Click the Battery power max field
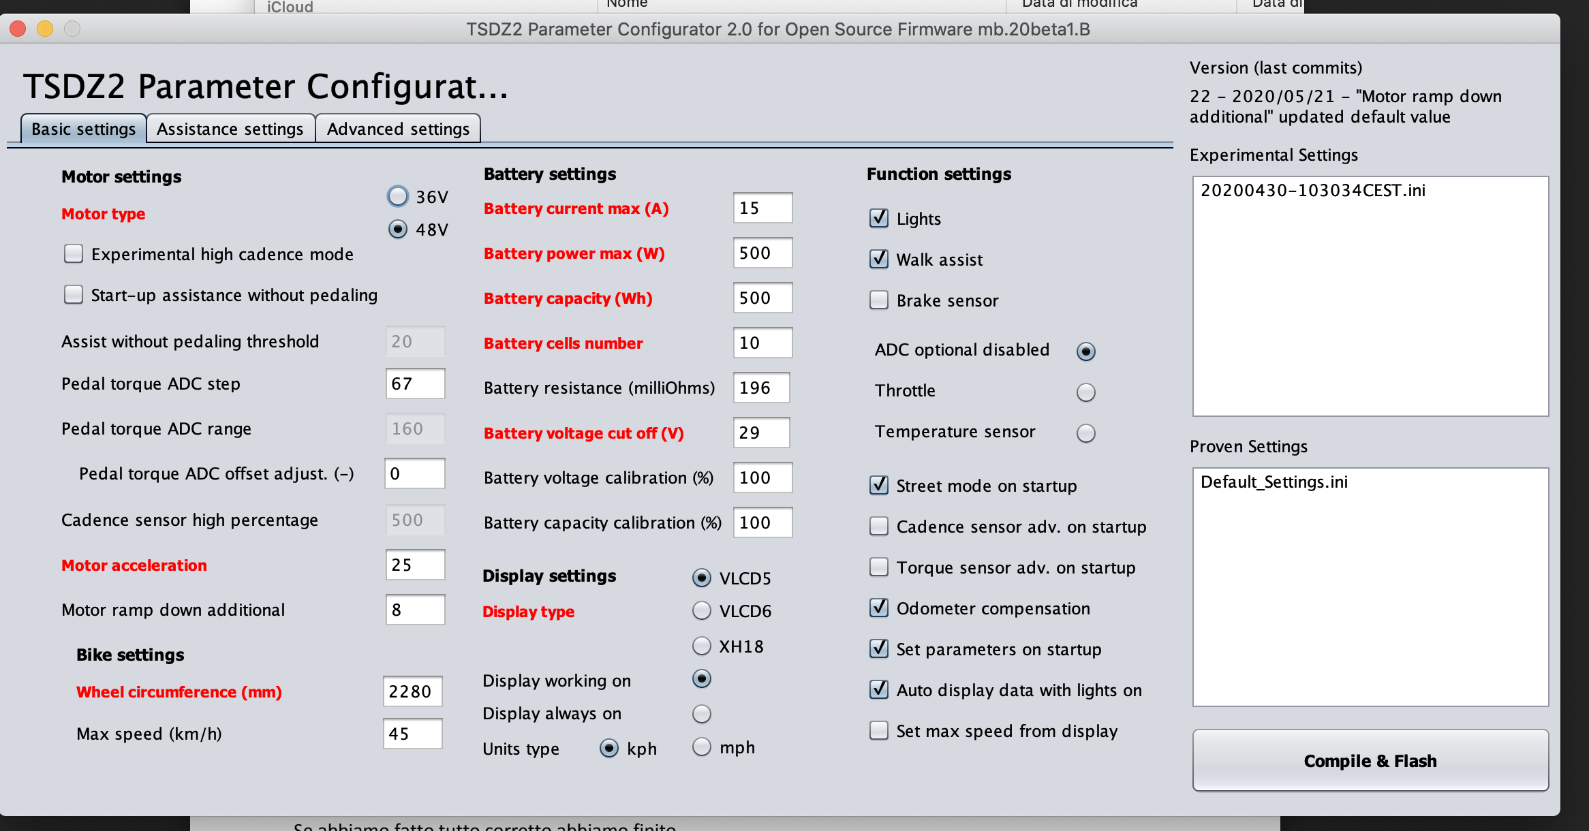Image resolution: width=1589 pixels, height=831 pixels. (762, 253)
